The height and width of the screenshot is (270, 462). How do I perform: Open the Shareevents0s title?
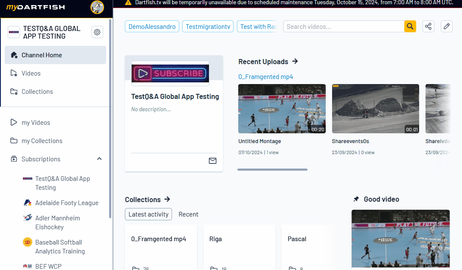click(350, 141)
